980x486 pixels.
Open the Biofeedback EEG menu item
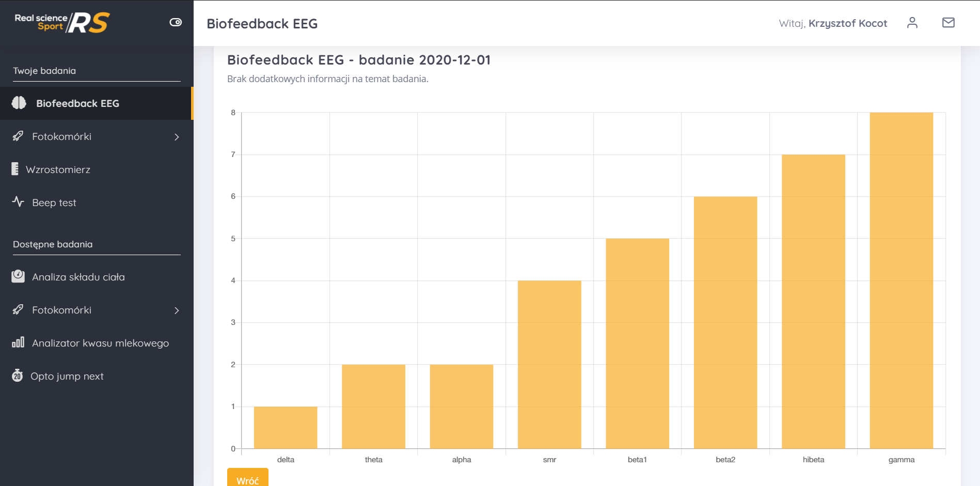(x=96, y=103)
